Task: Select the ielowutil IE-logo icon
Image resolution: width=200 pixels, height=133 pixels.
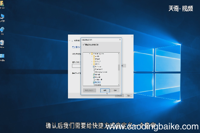Action: (94, 77)
